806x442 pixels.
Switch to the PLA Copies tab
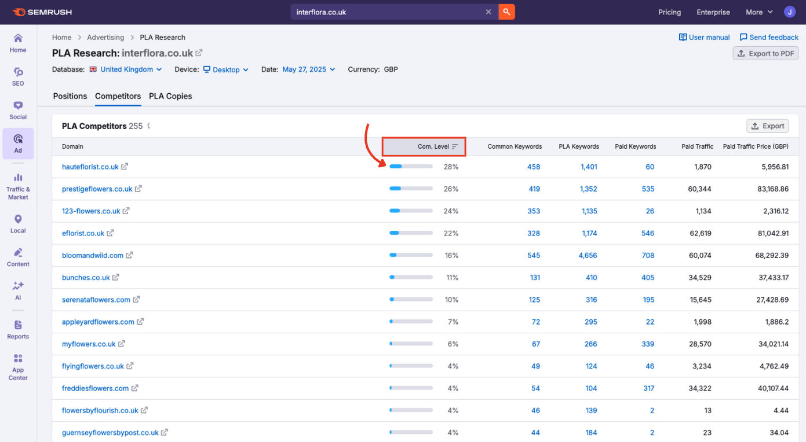170,96
